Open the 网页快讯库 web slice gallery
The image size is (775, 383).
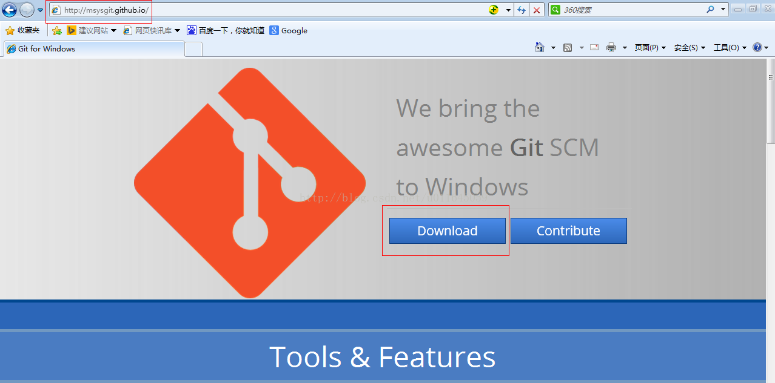click(152, 30)
